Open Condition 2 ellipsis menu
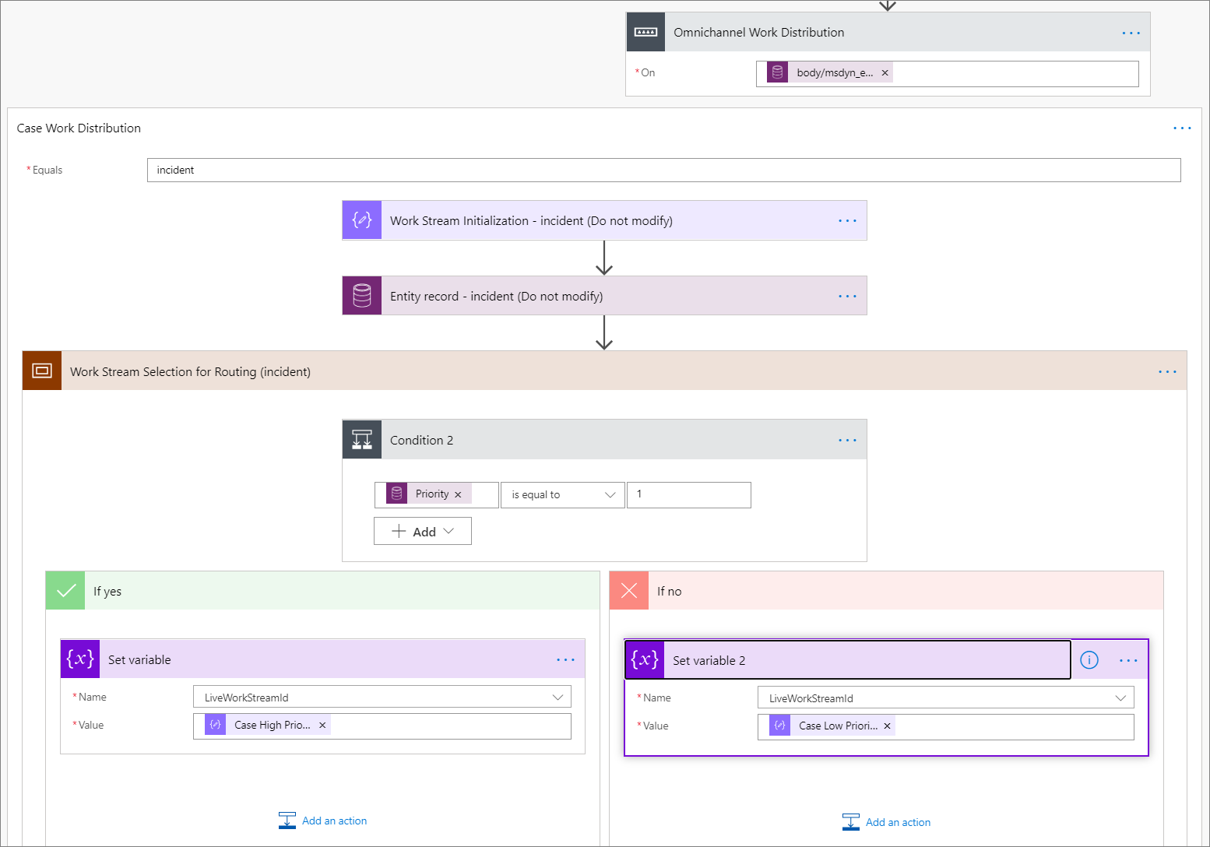The width and height of the screenshot is (1210, 847). [847, 440]
